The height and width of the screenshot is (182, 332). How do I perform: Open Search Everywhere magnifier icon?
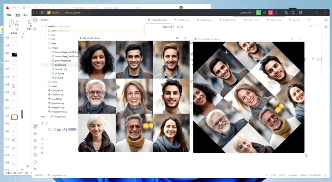293,13
